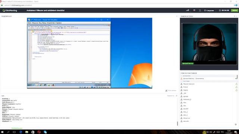Click the VirtualBox window title bar icon
This screenshot has width=239, height=134.
(x=29, y=20)
